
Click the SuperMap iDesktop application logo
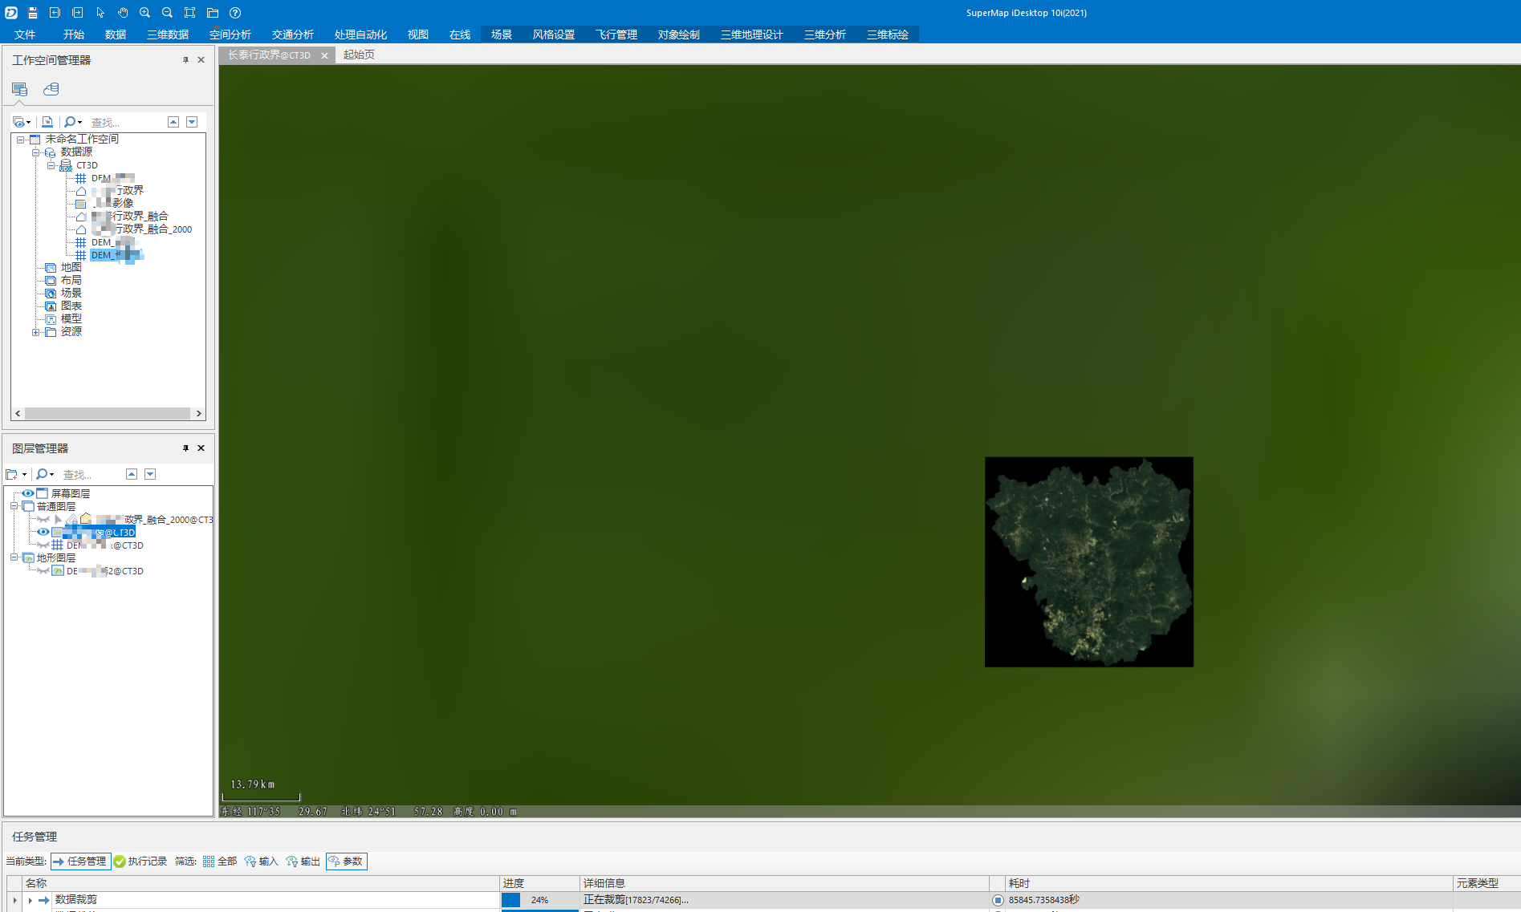[x=11, y=13]
